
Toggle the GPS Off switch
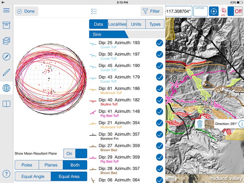coord(235,11)
